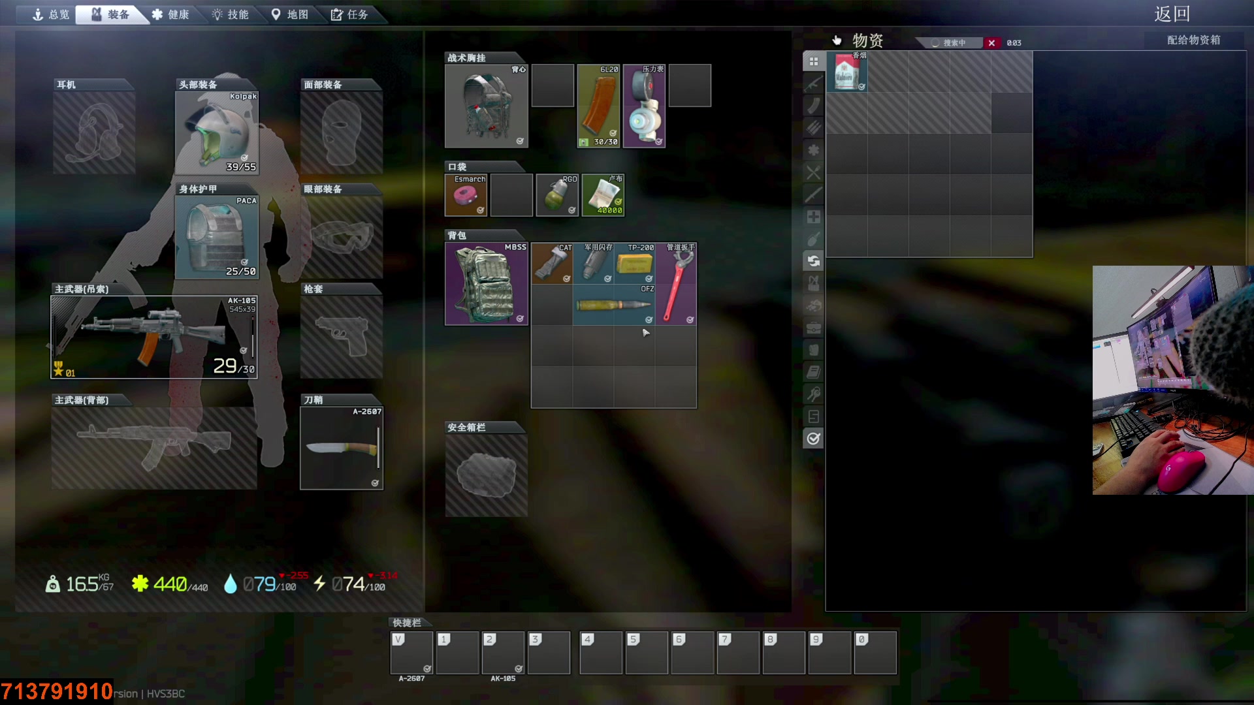Filter loot by melee knife icon
This screenshot has height=705, width=1254.
[x=813, y=195]
